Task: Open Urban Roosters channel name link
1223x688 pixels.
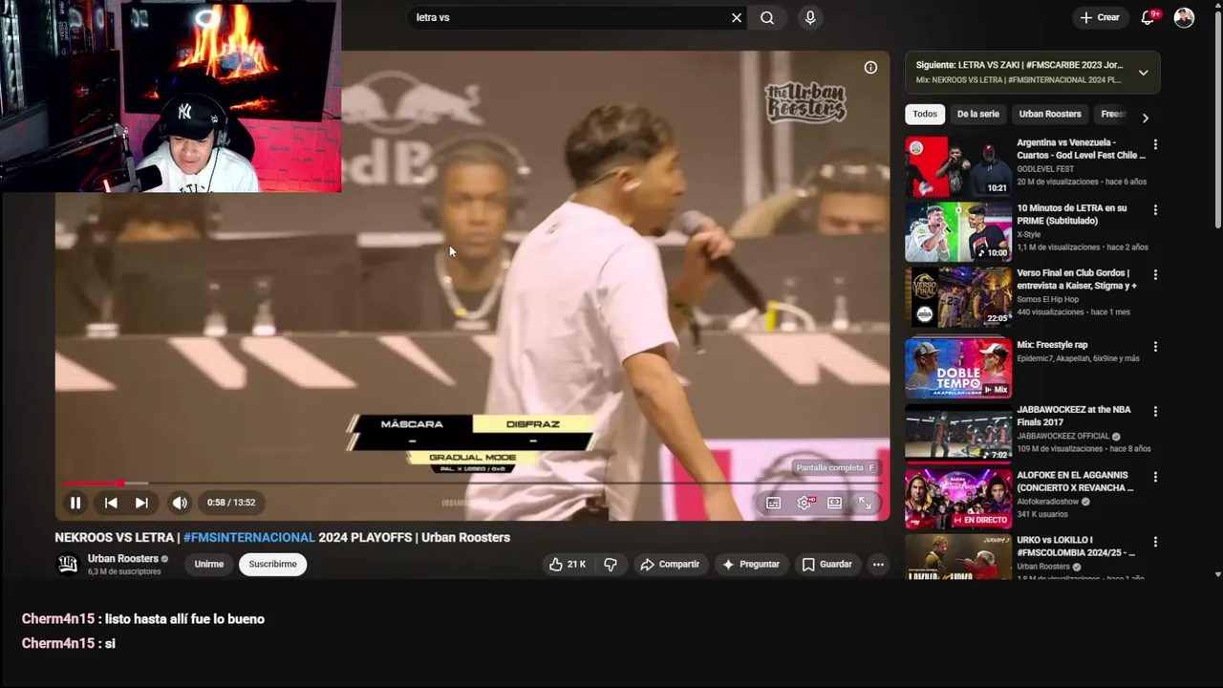Action: tap(122, 559)
